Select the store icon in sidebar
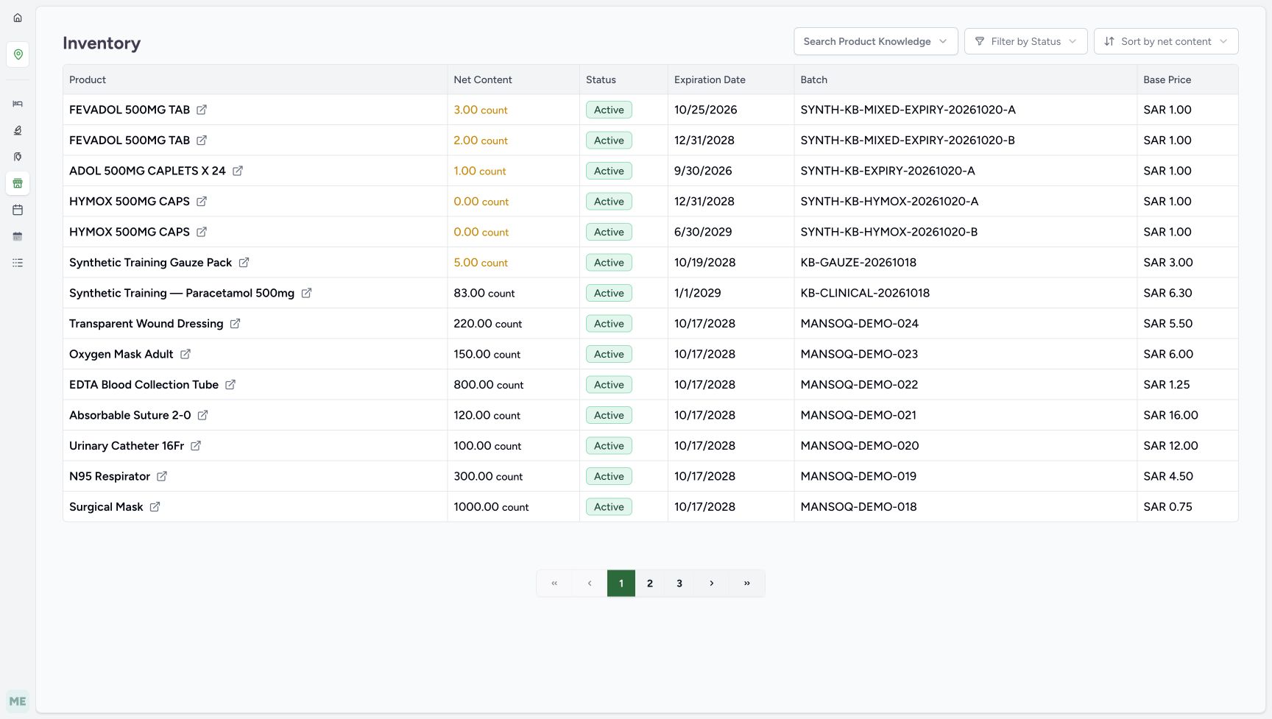The height and width of the screenshot is (719, 1272). pos(18,183)
